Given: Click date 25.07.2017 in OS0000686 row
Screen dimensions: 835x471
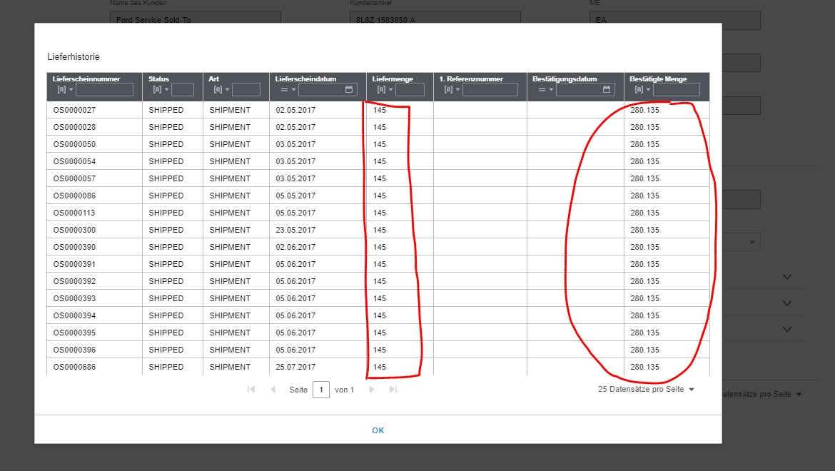Looking at the screenshot, I should click(x=295, y=367).
